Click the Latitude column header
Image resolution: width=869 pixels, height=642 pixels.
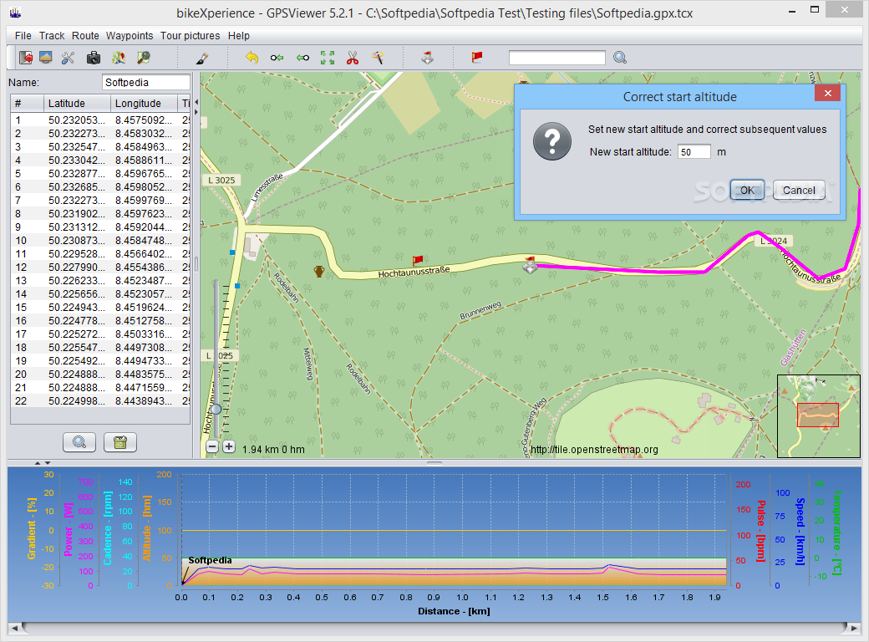click(x=77, y=103)
